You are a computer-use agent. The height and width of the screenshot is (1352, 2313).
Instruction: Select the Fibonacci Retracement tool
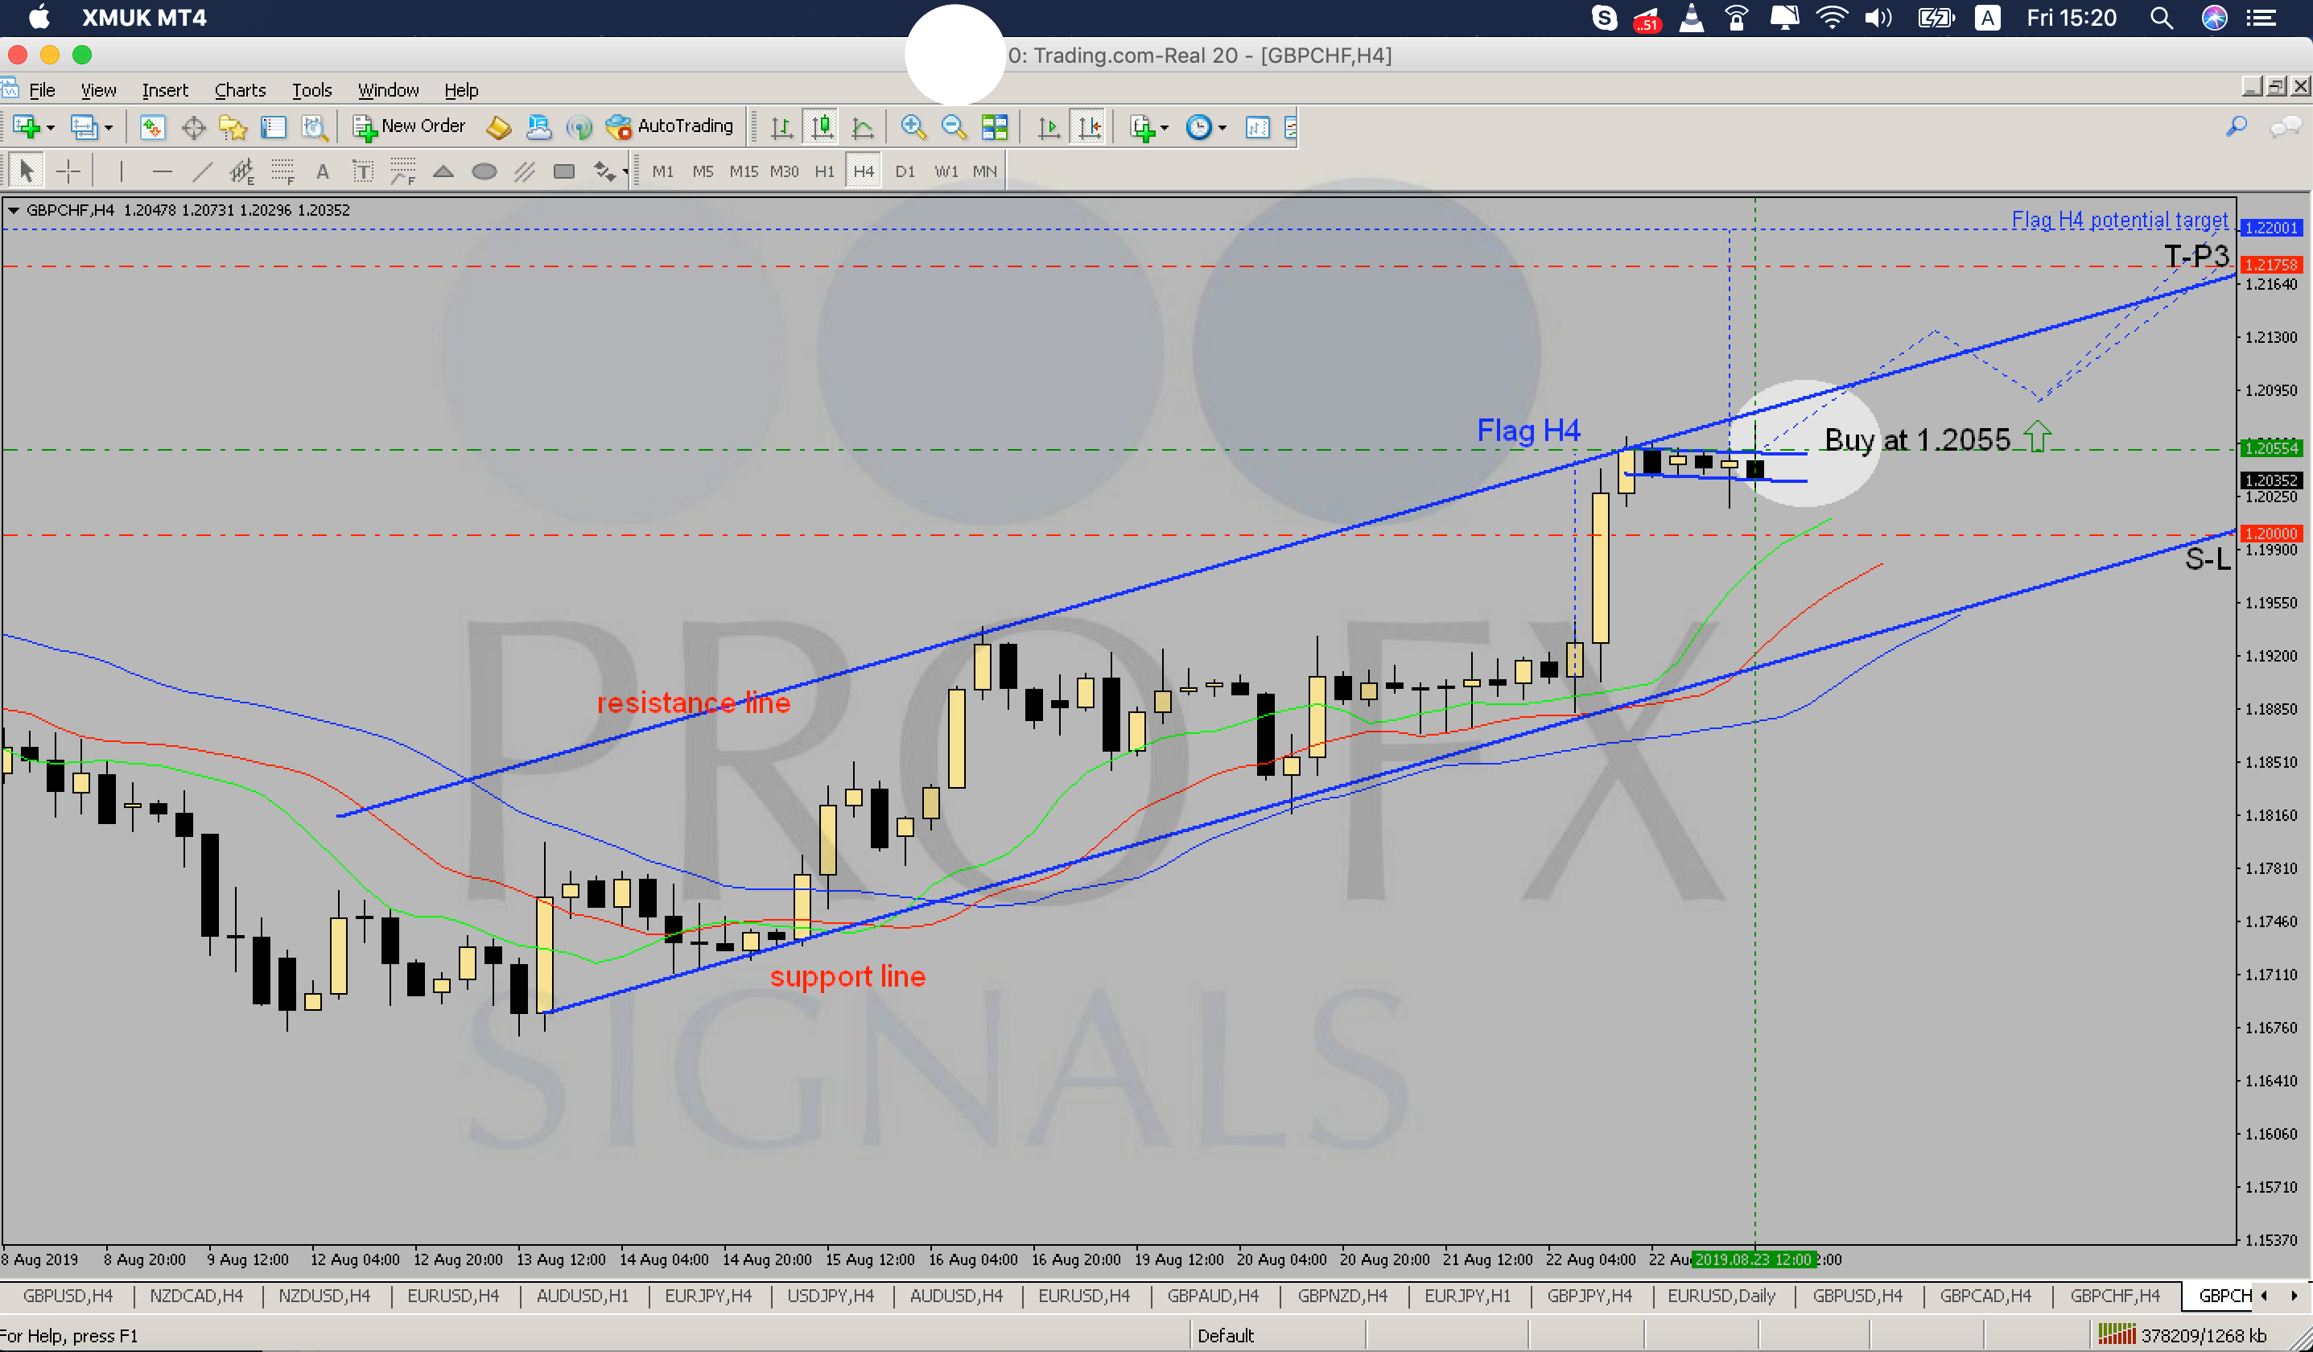point(282,171)
